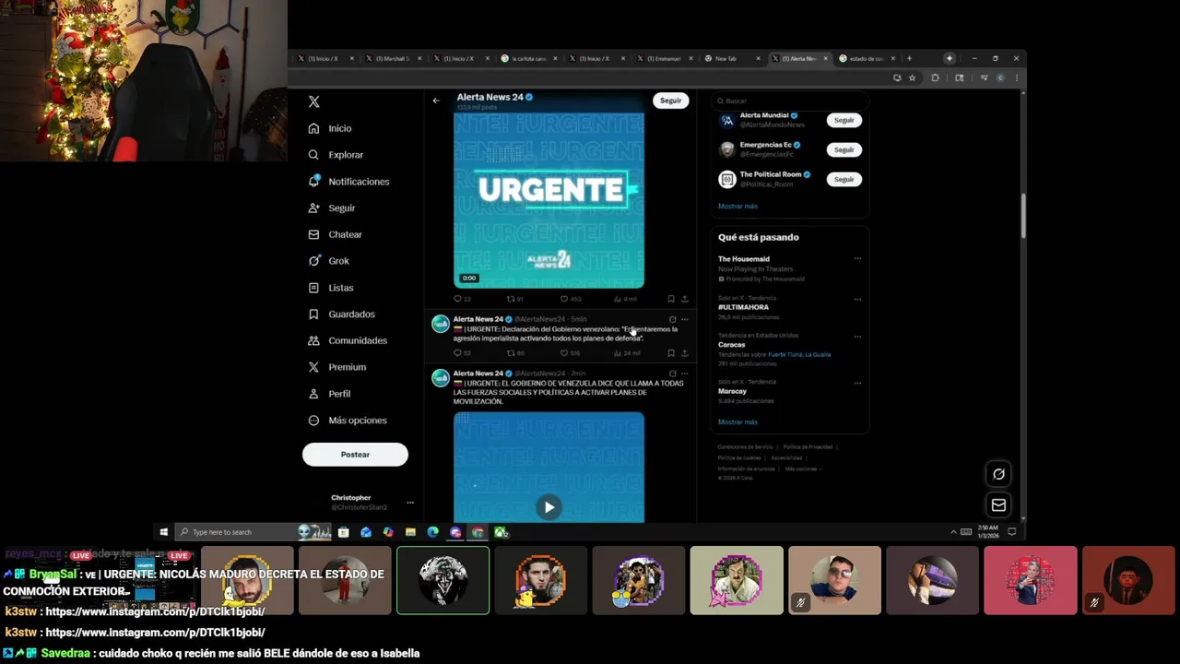Switch to the la carlota browser tab
The width and height of the screenshot is (1180, 664).
click(527, 58)
